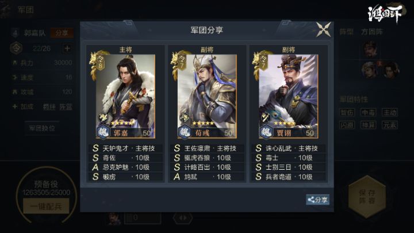414x233 pixels.
Task: Select the 荀彧 vice general card portrait
Action: 207,96
